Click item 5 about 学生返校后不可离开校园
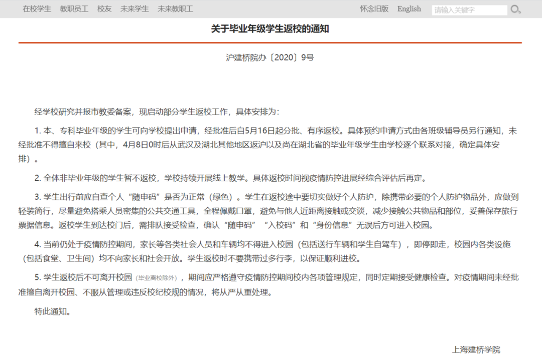This screenshot has width=542, height=362. (268, 285)
